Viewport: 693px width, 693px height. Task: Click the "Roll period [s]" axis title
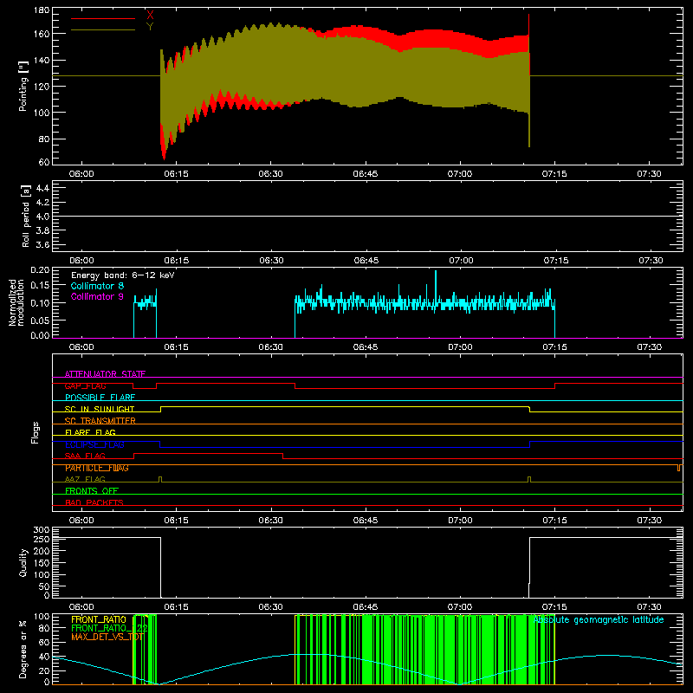[x=25, y=216]
